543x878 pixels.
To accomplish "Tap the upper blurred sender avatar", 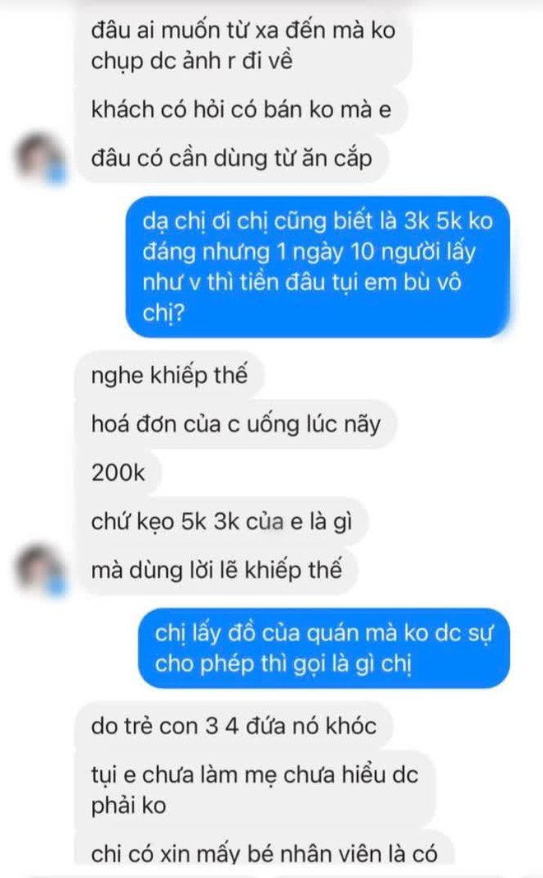I will click(39, 158).
